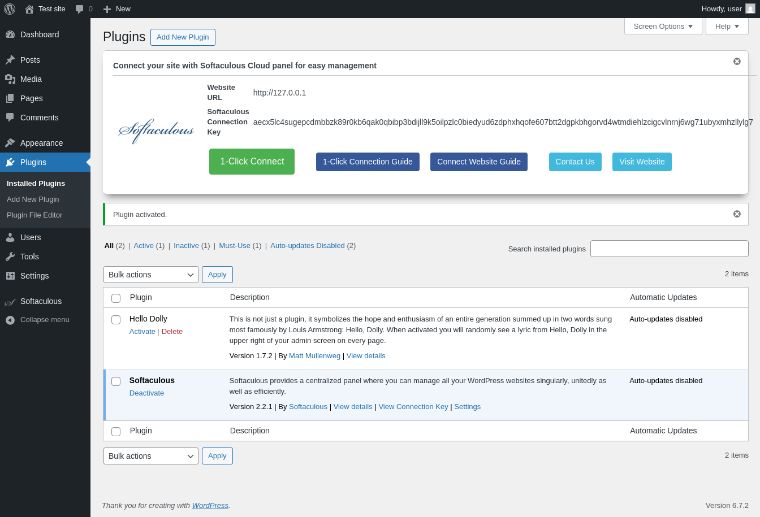The width and height of the screenshot is (760, 517).
Task: Focus the Search installed plugins field
Action: 670,249
